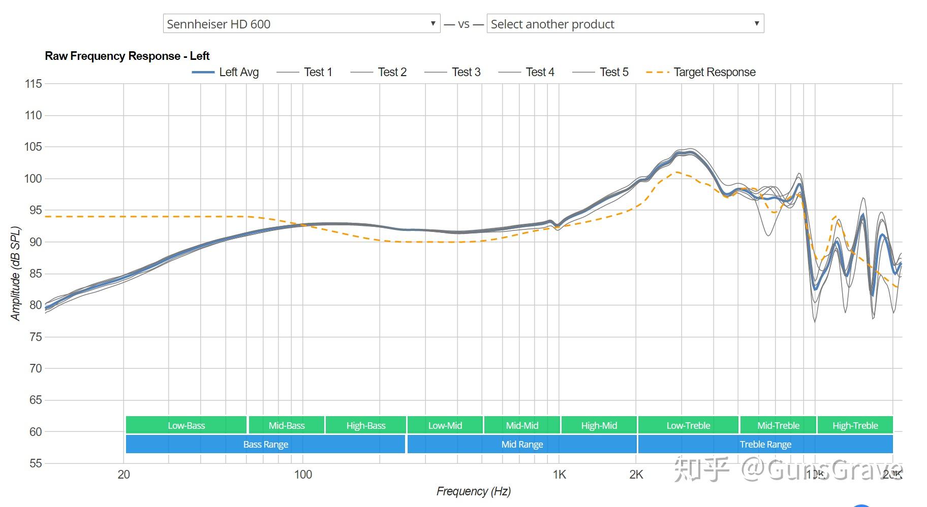Select the blue Treble Range bar
This screenshot has height=507, width=927.
[765, 444]
